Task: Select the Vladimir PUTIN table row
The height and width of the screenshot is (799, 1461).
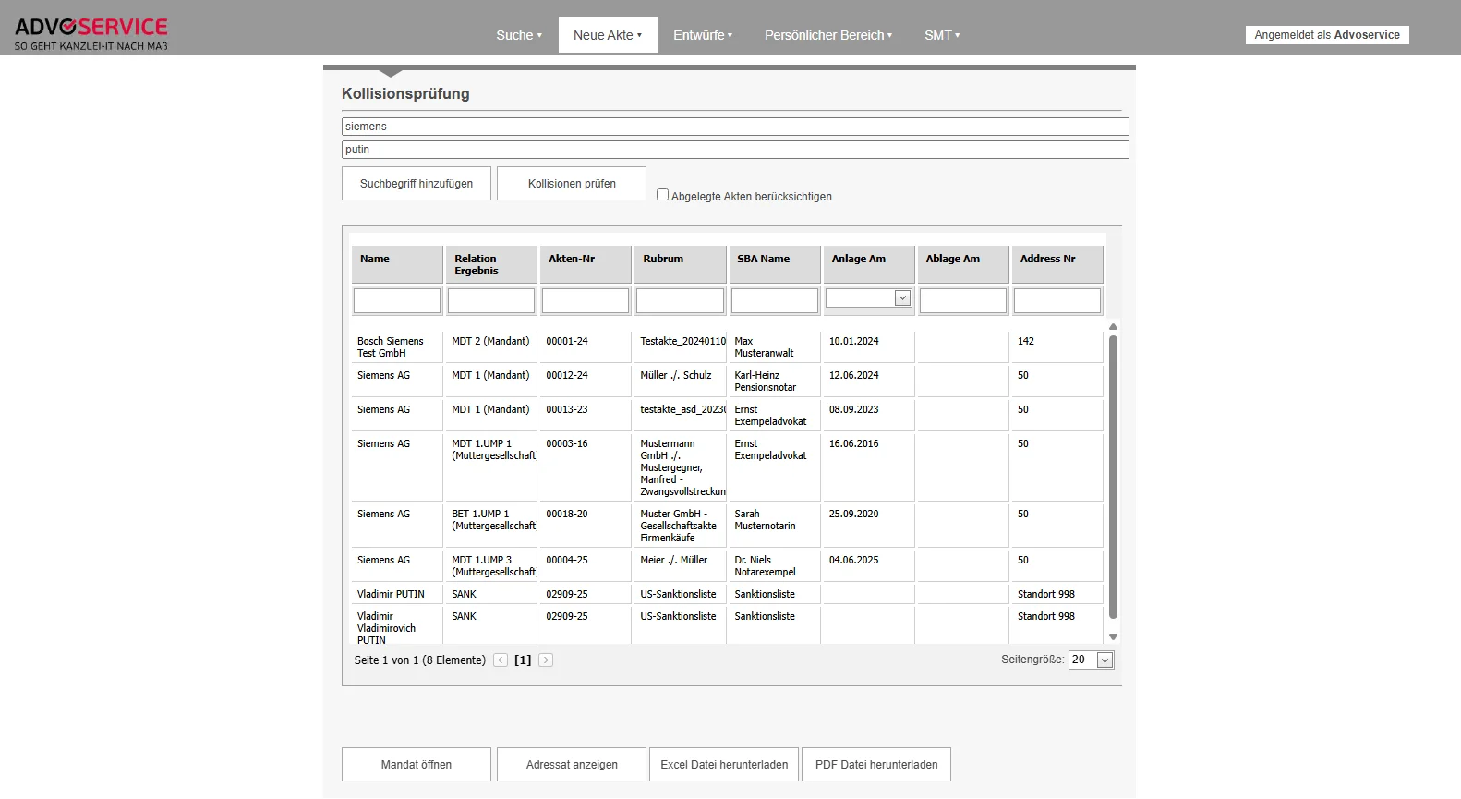Action: [392, 594]
